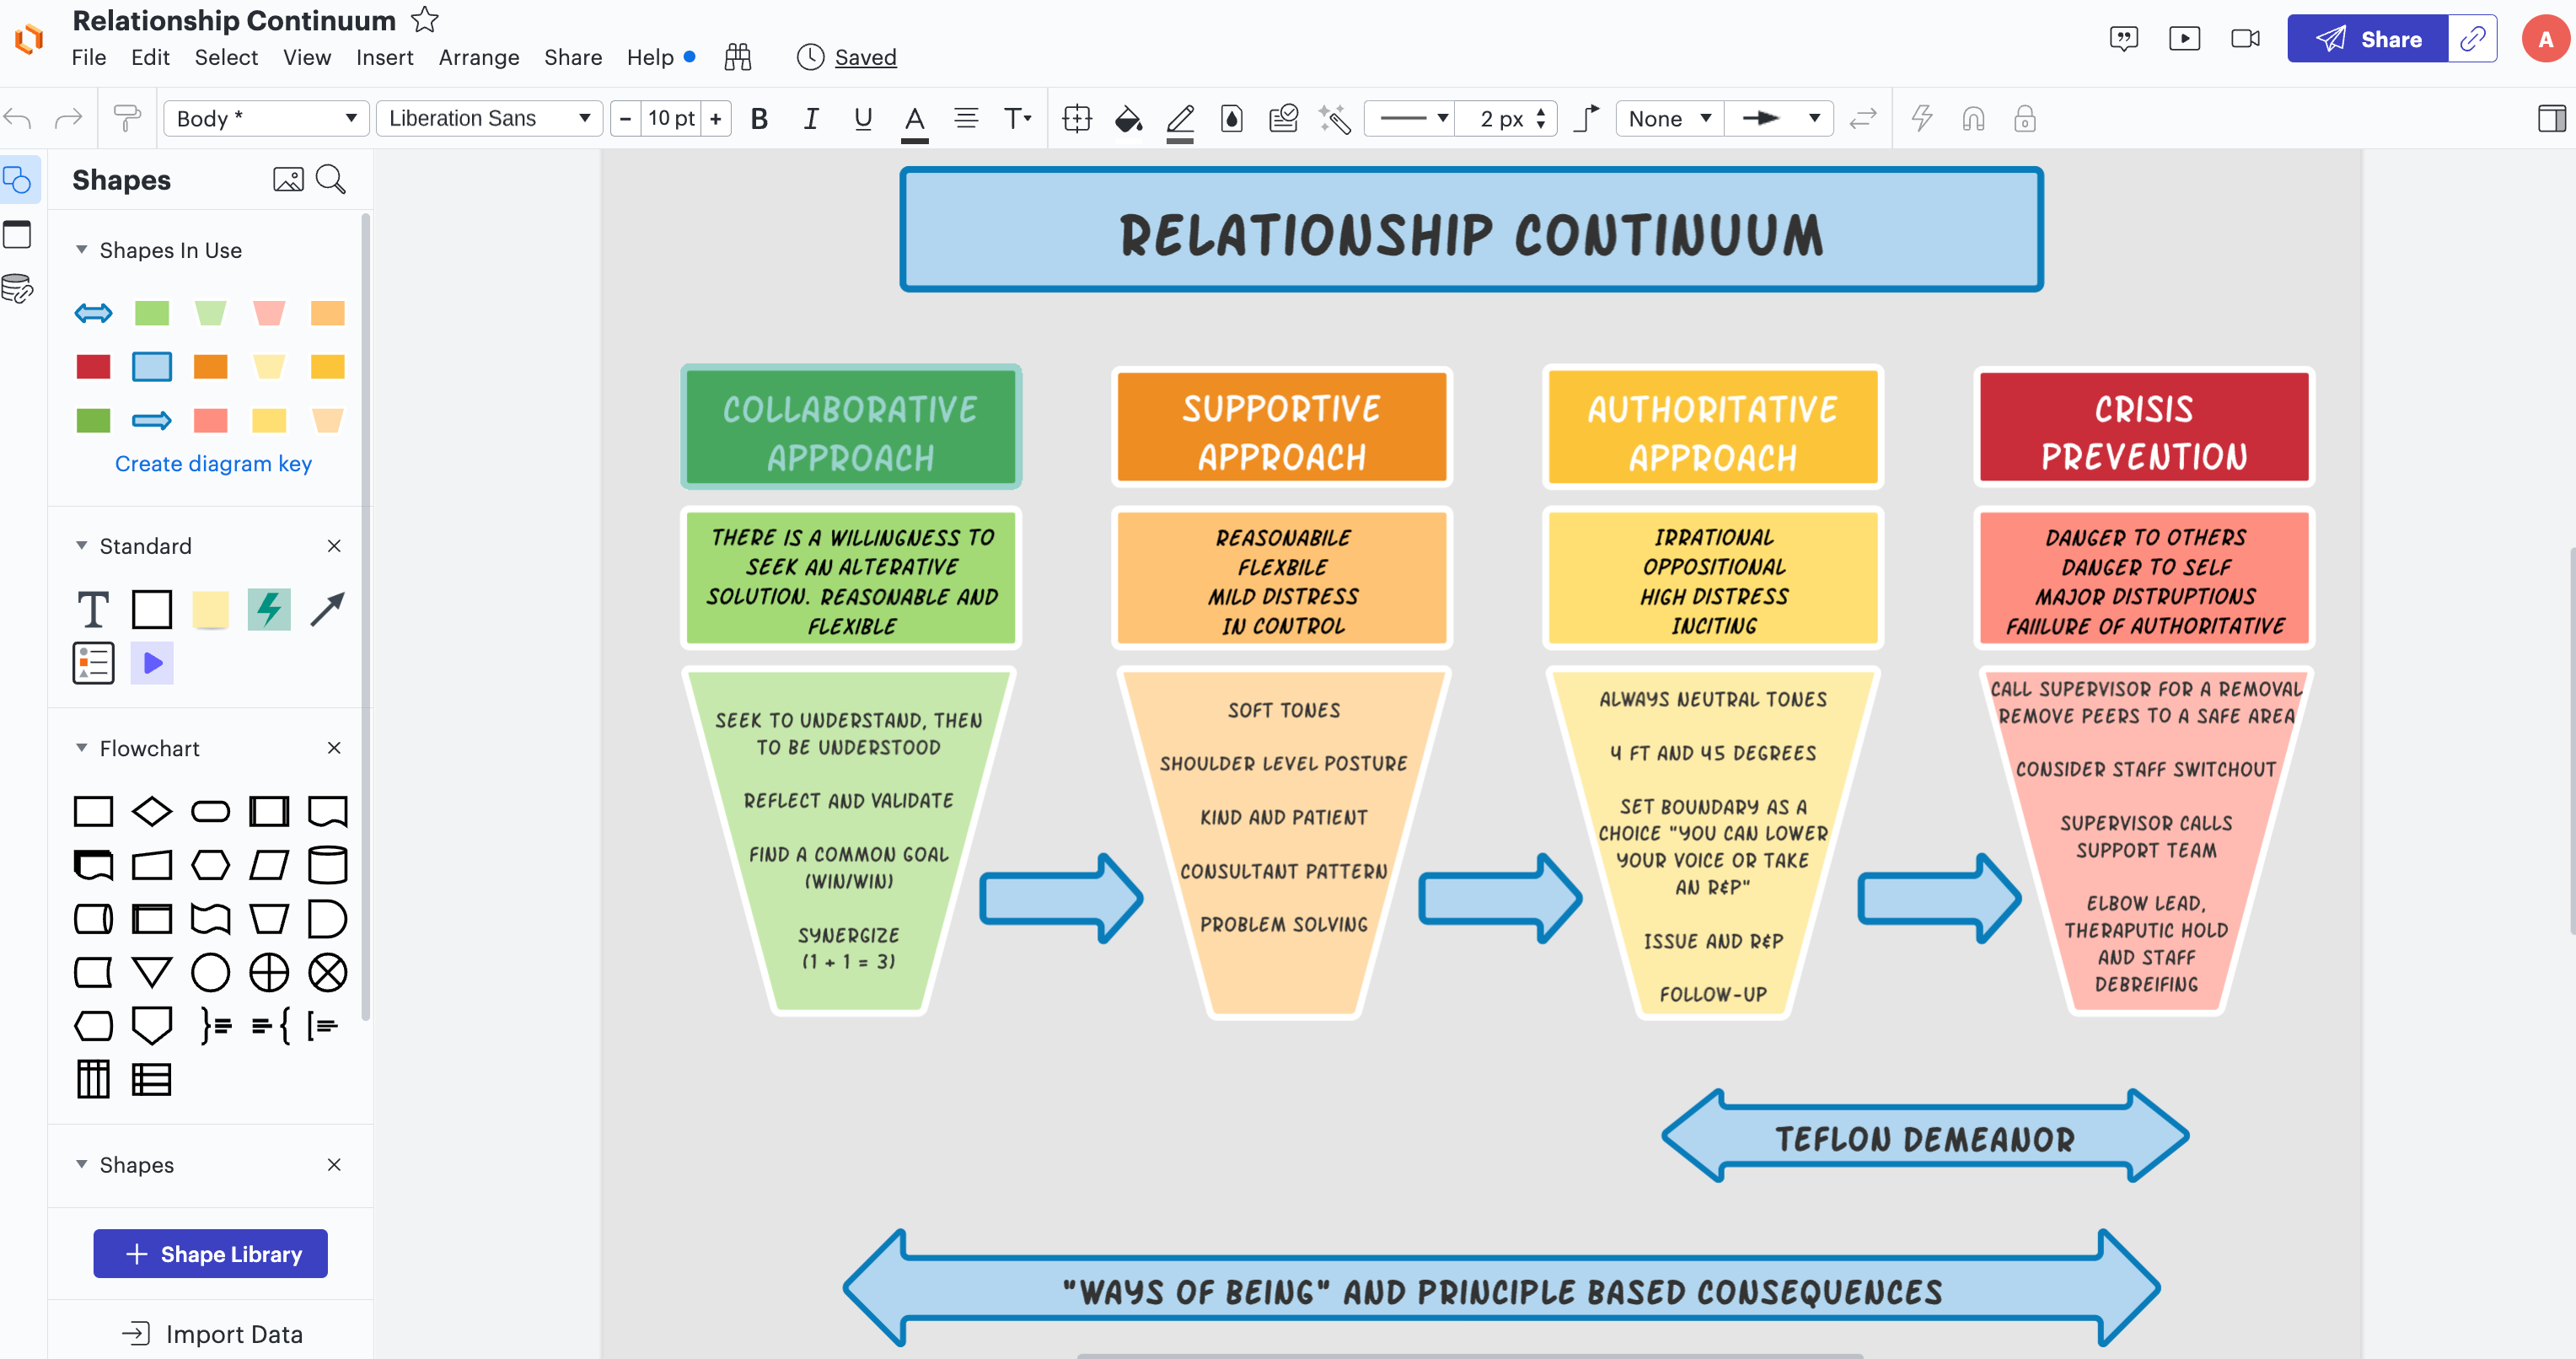Open text alignment options
The height and width of the screenshot is (1359, 2576).
click(x=966, y=119)
